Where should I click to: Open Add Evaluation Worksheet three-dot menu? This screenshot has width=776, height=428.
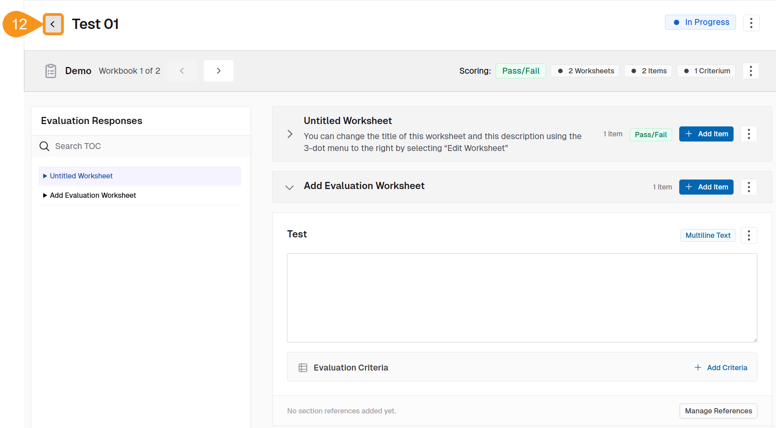749,187
